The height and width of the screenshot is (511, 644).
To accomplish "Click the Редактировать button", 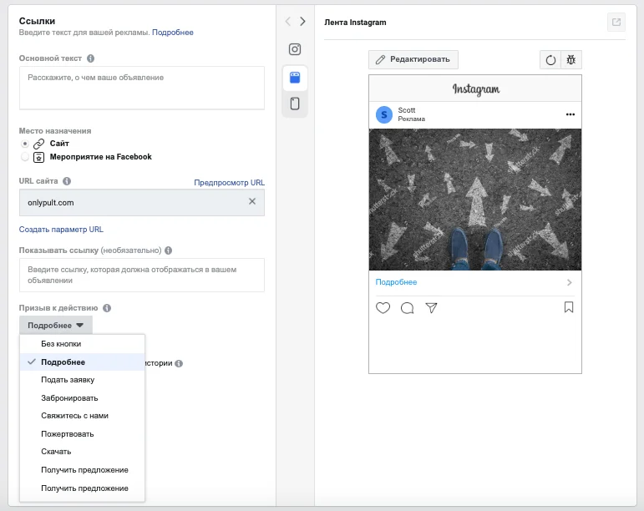I will pos(413,59).
